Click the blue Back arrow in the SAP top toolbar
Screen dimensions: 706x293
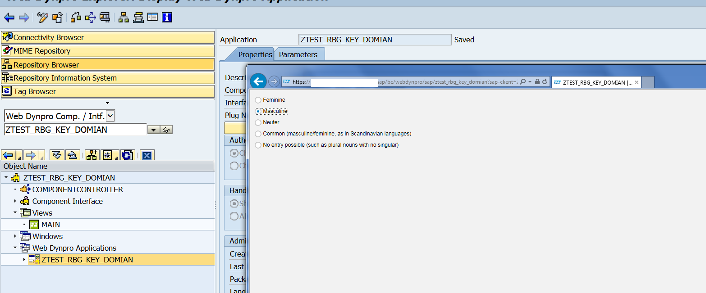[x=9, y=18]
